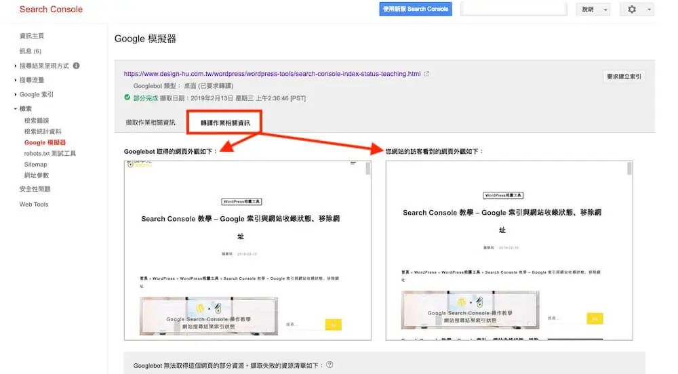
Task: Open the 說明 help dropdown
Action: pyautogui.click(x=593, y=9)
